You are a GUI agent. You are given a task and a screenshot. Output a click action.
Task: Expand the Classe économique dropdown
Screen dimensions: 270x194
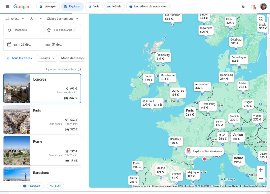coord(62,19)
